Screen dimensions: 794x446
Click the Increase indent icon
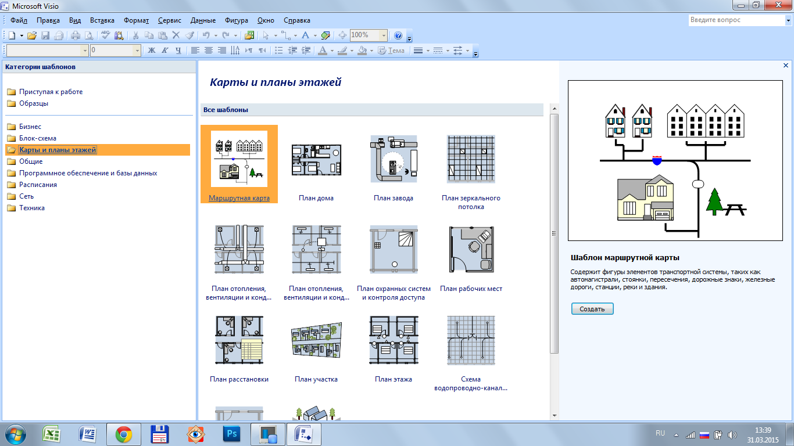click(306, 51)
